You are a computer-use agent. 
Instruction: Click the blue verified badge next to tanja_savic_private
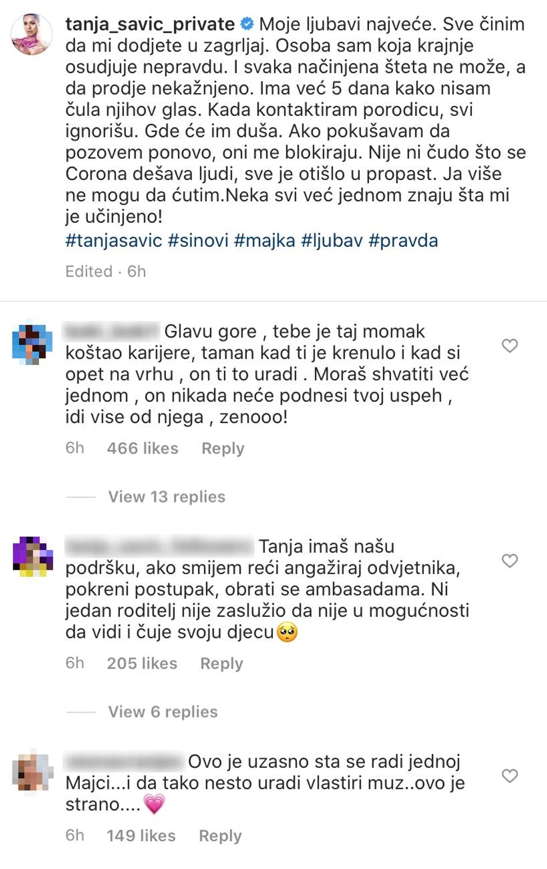tap(247, 24)
